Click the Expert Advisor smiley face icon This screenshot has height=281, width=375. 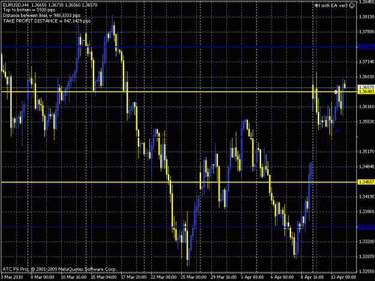click(x=352, y=5)
